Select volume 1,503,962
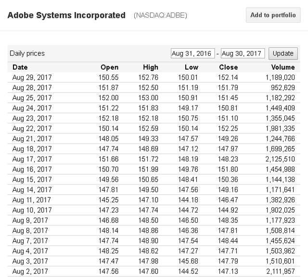This screenshot has height=277, width=308. point(280,251)
